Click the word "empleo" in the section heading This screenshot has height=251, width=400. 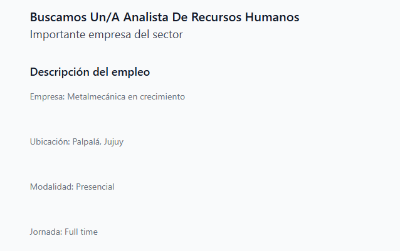point(130,72)
